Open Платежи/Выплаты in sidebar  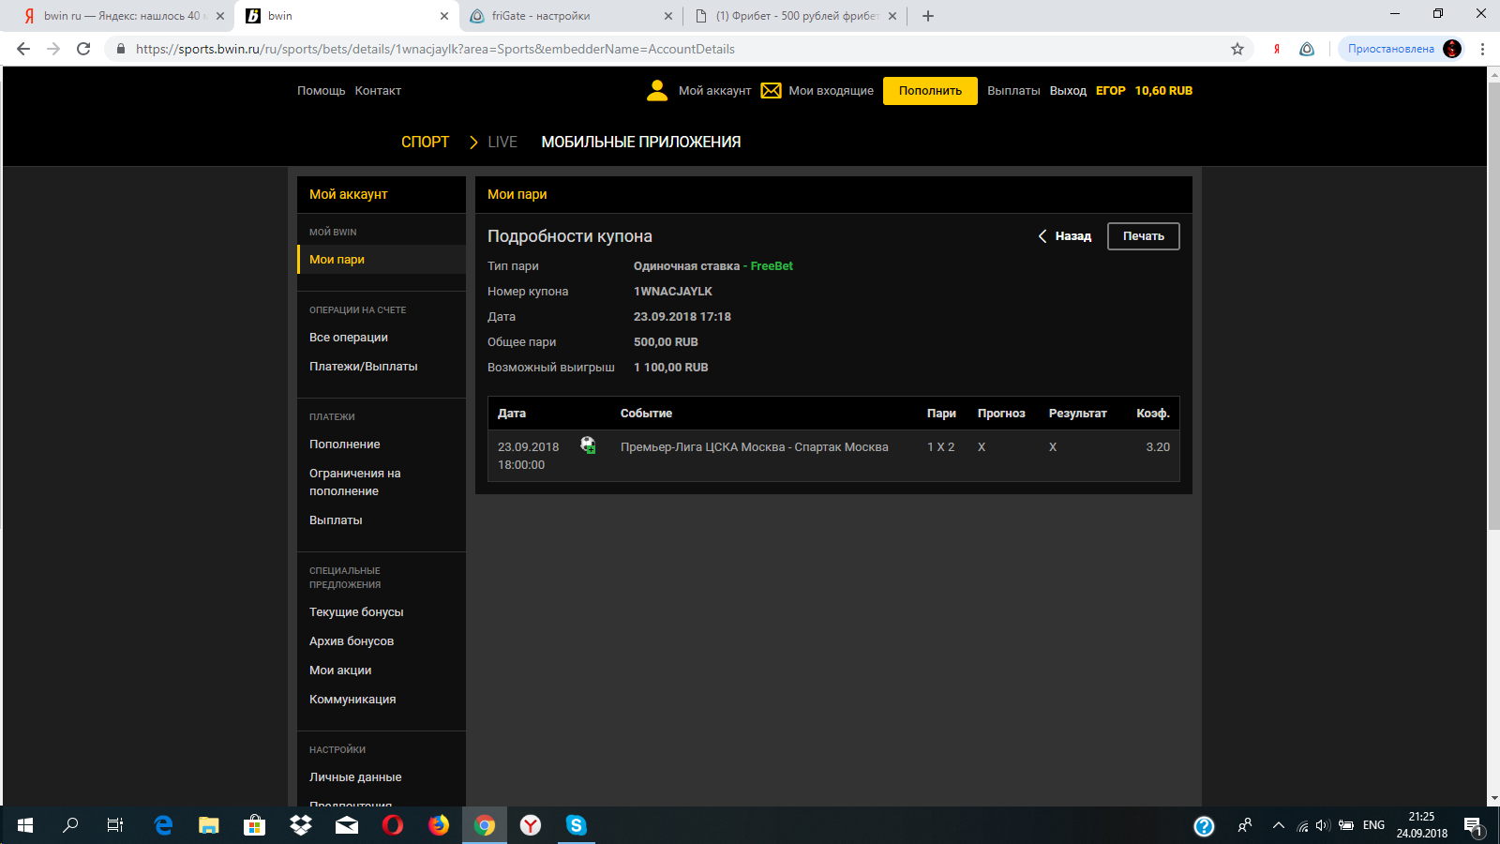[364, 367]
